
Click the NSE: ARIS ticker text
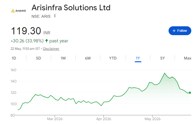[41, 16]
